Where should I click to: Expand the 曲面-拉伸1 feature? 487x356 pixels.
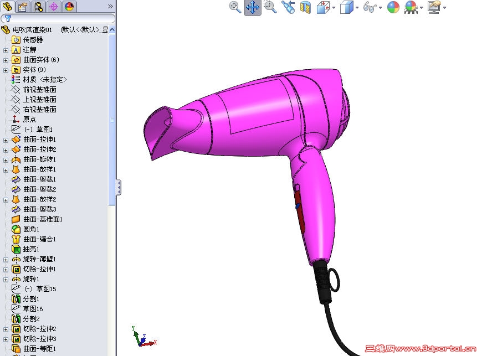[6, 140]
